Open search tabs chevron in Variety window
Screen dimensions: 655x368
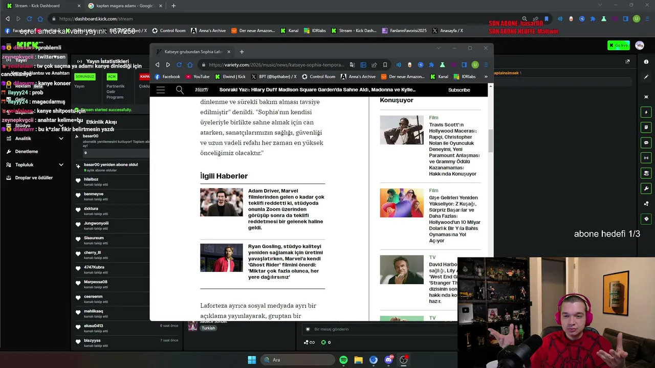coord(439,48)
